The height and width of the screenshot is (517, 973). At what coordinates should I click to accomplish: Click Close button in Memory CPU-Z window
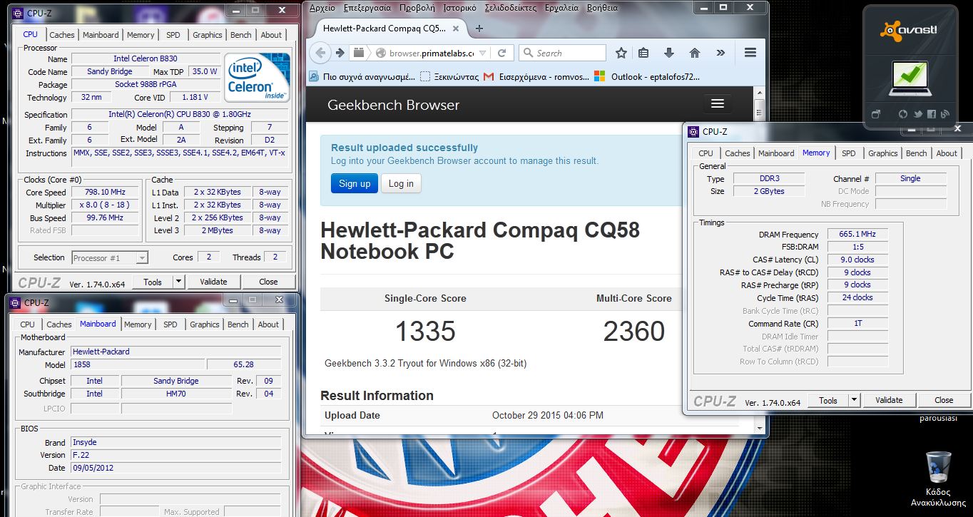[944, 400]
